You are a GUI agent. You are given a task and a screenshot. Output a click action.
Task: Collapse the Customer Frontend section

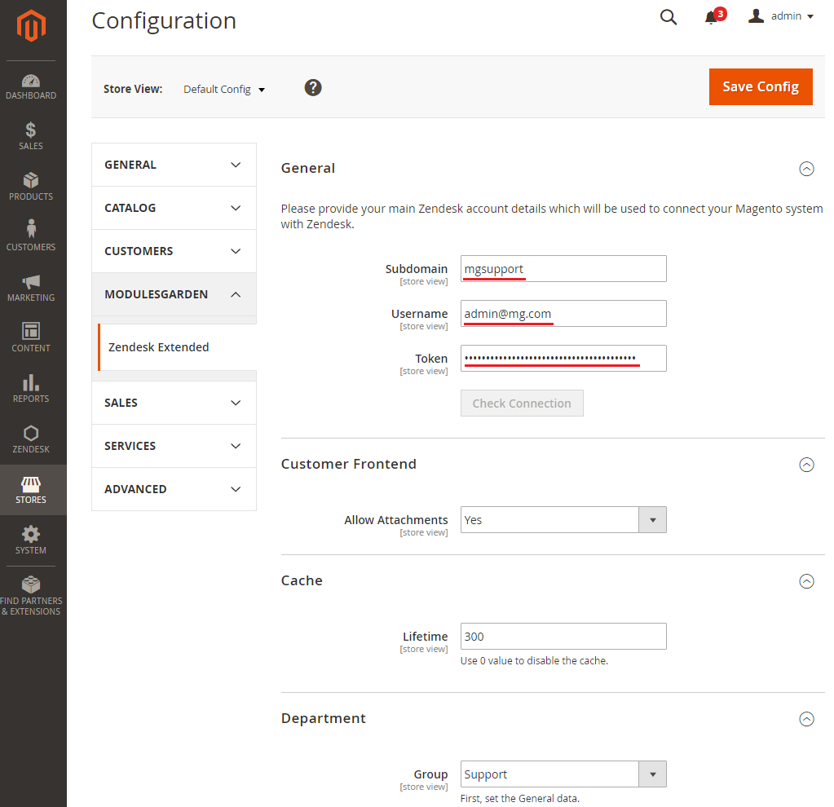(x=806, y=465)
